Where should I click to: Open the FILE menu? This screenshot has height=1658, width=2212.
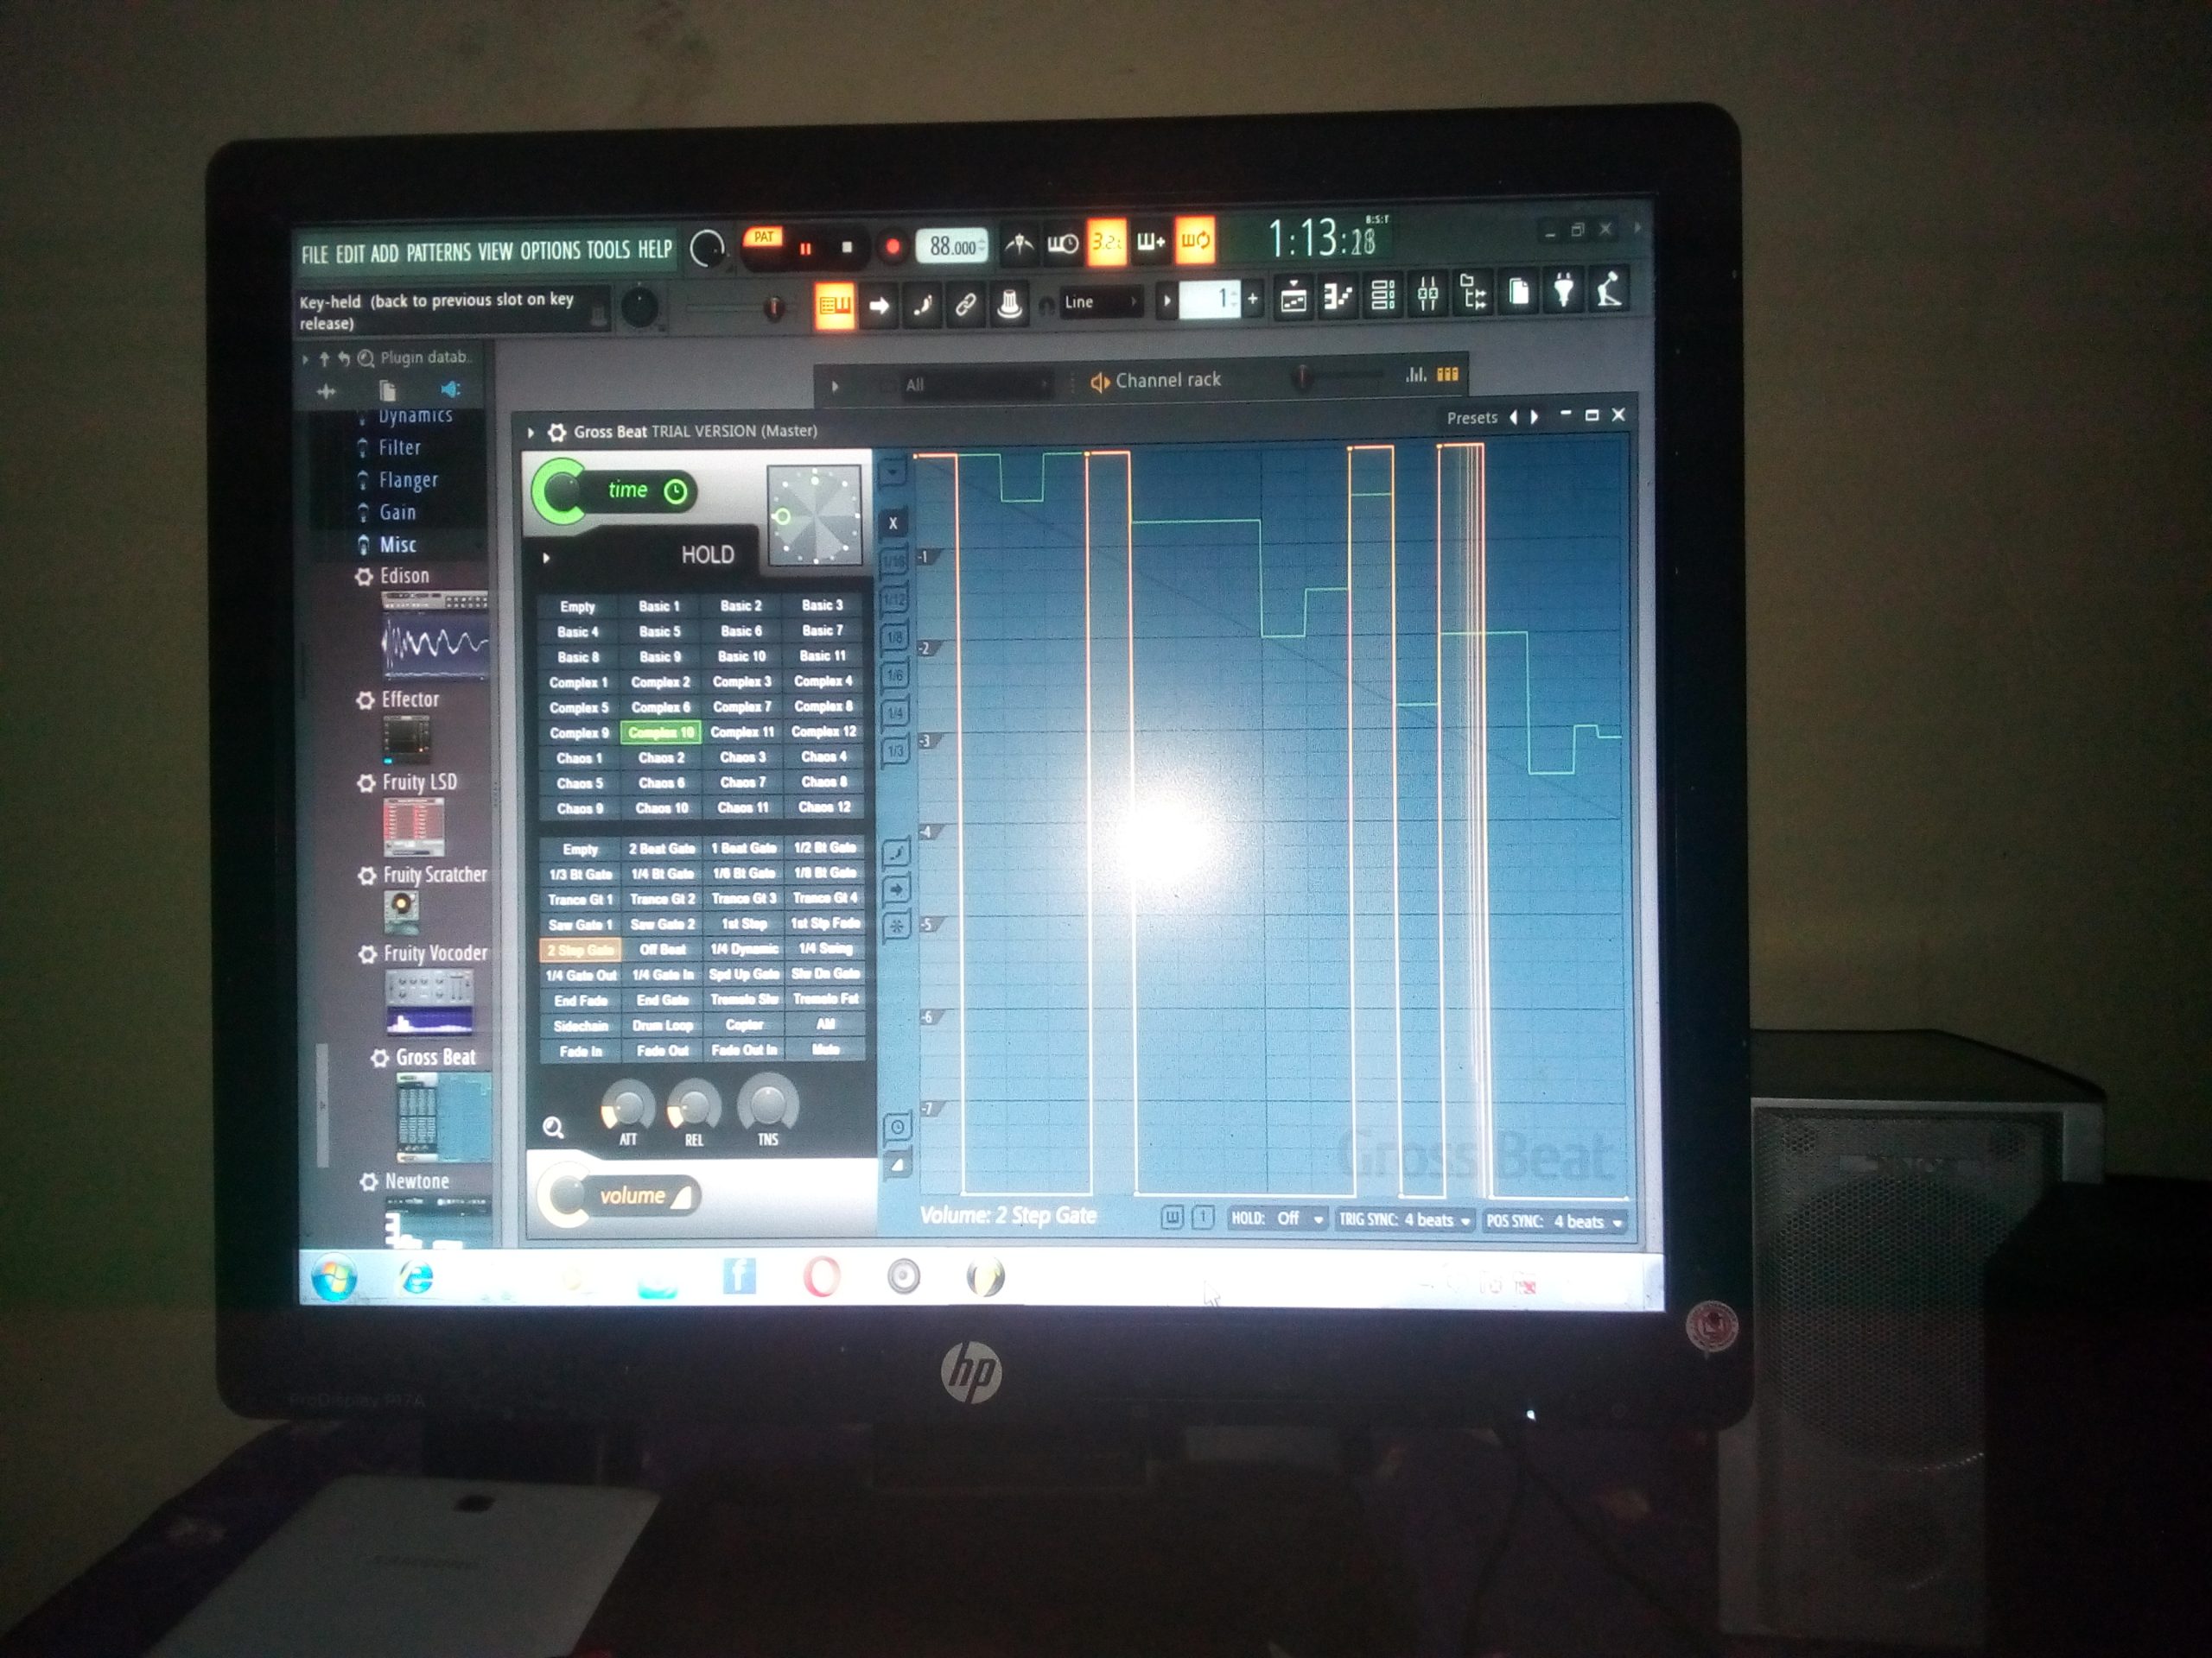click(315, 254)
